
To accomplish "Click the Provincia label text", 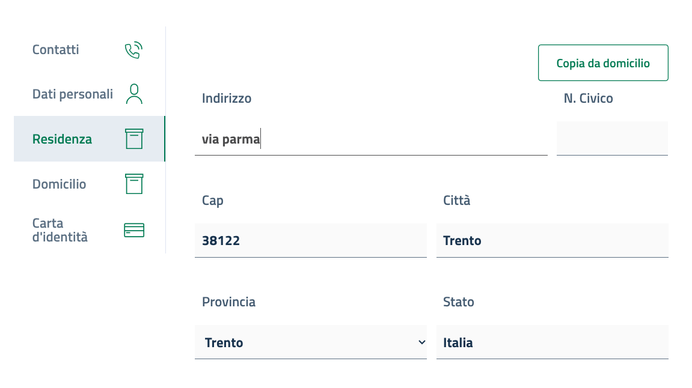I will click(x=228, y=302).
